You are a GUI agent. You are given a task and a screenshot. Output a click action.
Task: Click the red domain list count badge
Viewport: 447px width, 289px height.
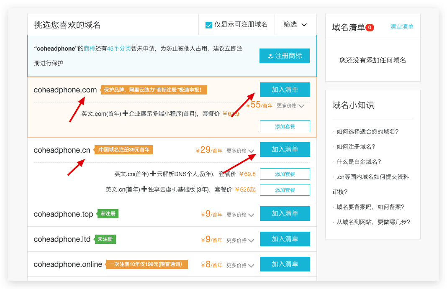370,28
